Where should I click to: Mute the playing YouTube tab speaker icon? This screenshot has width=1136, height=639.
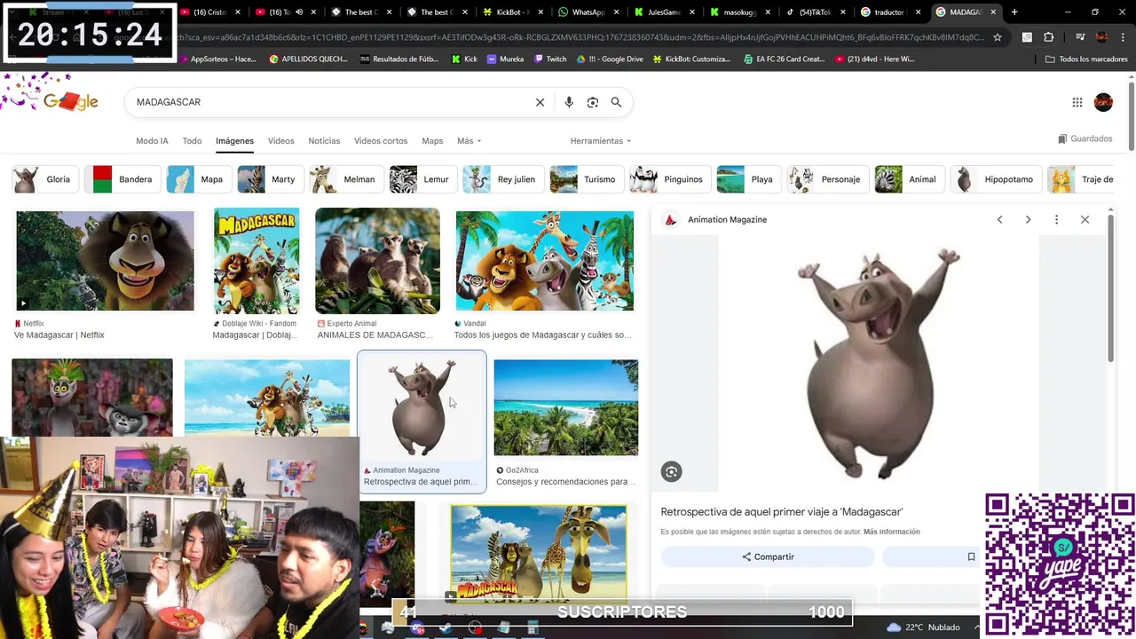click(x=298, y=12)
